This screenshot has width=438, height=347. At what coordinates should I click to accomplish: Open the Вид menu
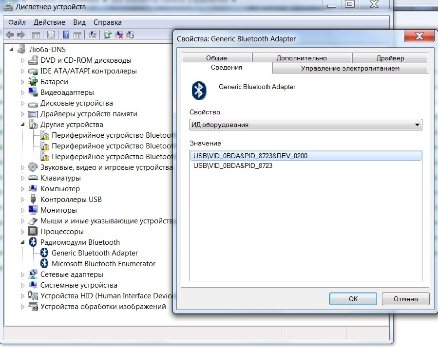(79, 22)
